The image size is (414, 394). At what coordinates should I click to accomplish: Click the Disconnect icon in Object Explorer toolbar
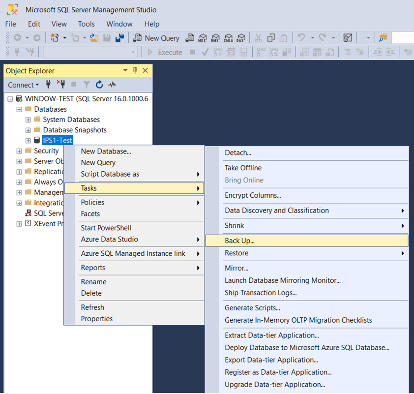[x=61, y=85]
